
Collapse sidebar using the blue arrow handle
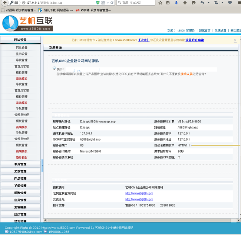42,165
